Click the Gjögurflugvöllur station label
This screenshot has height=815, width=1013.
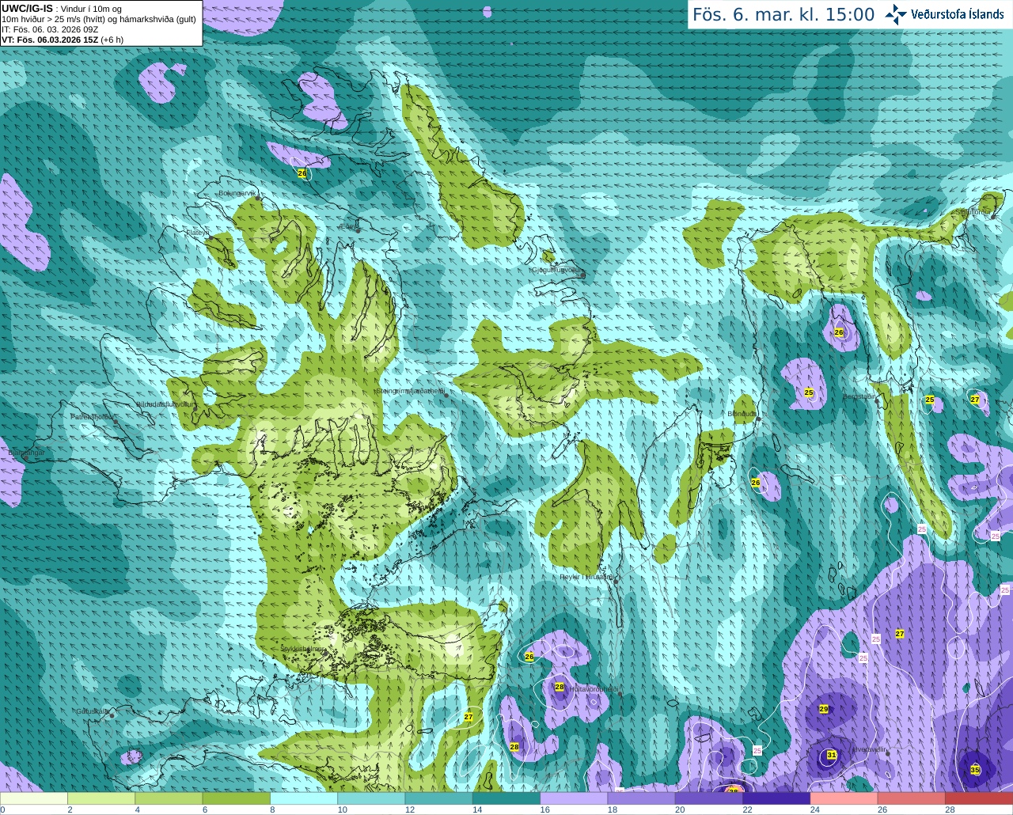coord(558,270)
